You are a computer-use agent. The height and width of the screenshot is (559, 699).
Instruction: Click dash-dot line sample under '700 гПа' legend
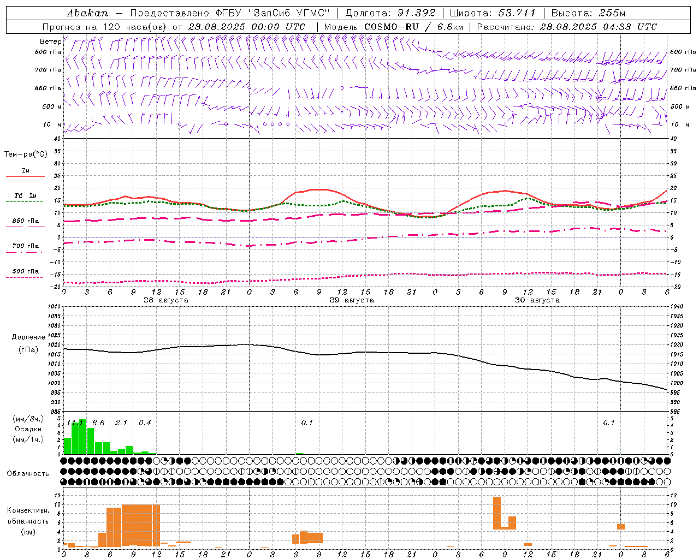(24, 252)
